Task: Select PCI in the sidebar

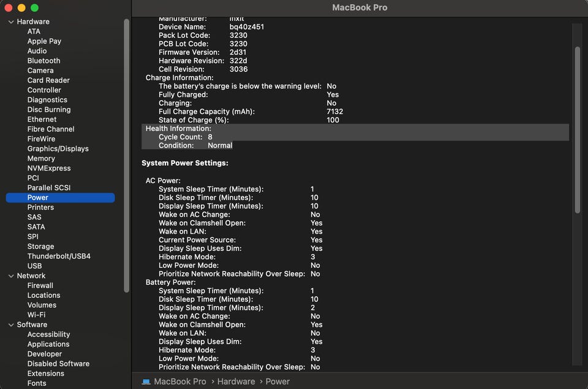Action: click(33, 178)
